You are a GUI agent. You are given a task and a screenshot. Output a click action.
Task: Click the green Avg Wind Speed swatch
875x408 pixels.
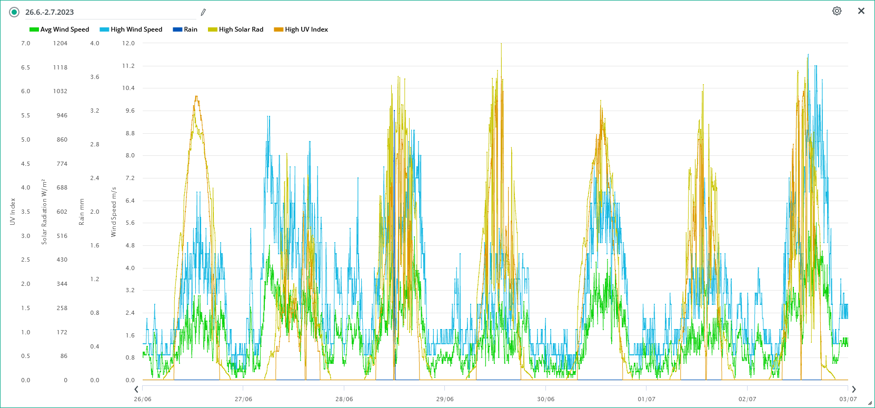(x=34, y=29)
